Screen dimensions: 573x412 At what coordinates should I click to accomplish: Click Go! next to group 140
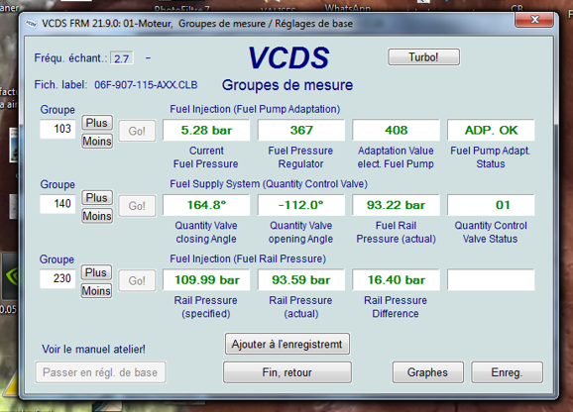coord(137,205)
